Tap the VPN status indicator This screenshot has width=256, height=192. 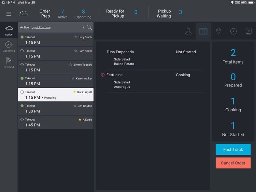[x=237, y=3]
